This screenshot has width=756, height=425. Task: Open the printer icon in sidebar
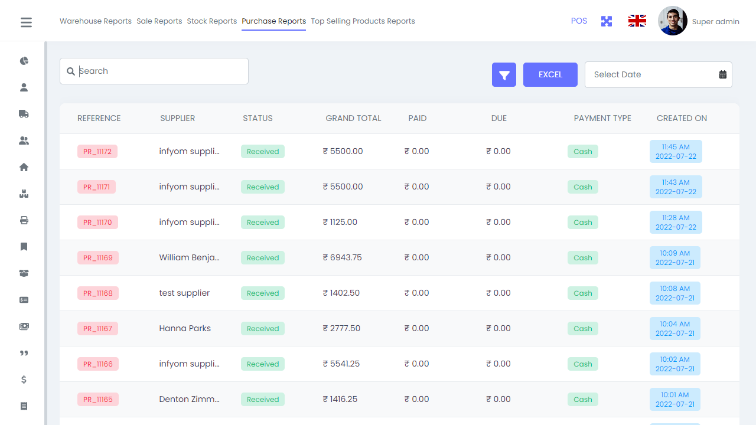click(24, 220)
